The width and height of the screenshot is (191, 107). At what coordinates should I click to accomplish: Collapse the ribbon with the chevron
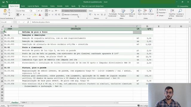189,18
